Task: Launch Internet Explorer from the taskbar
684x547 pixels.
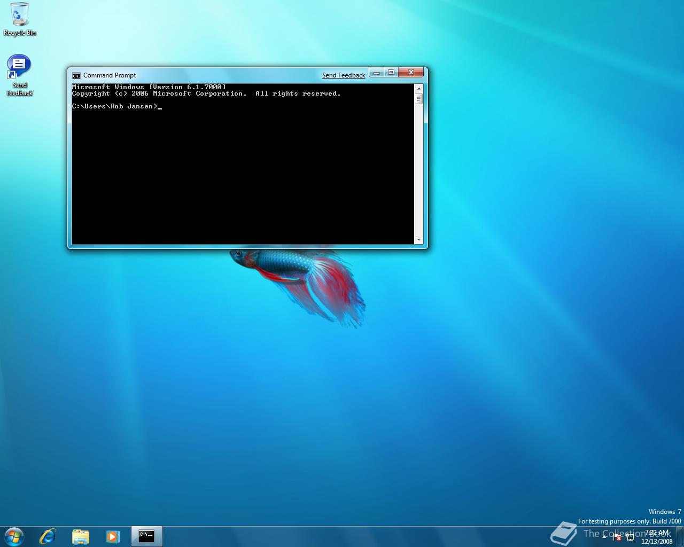Action: pyautogui.click(x=48, y=536)
